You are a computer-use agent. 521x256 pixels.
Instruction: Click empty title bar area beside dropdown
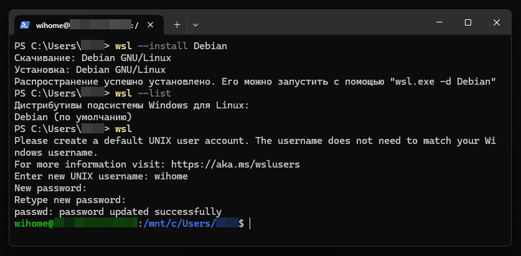click(312, 23)
